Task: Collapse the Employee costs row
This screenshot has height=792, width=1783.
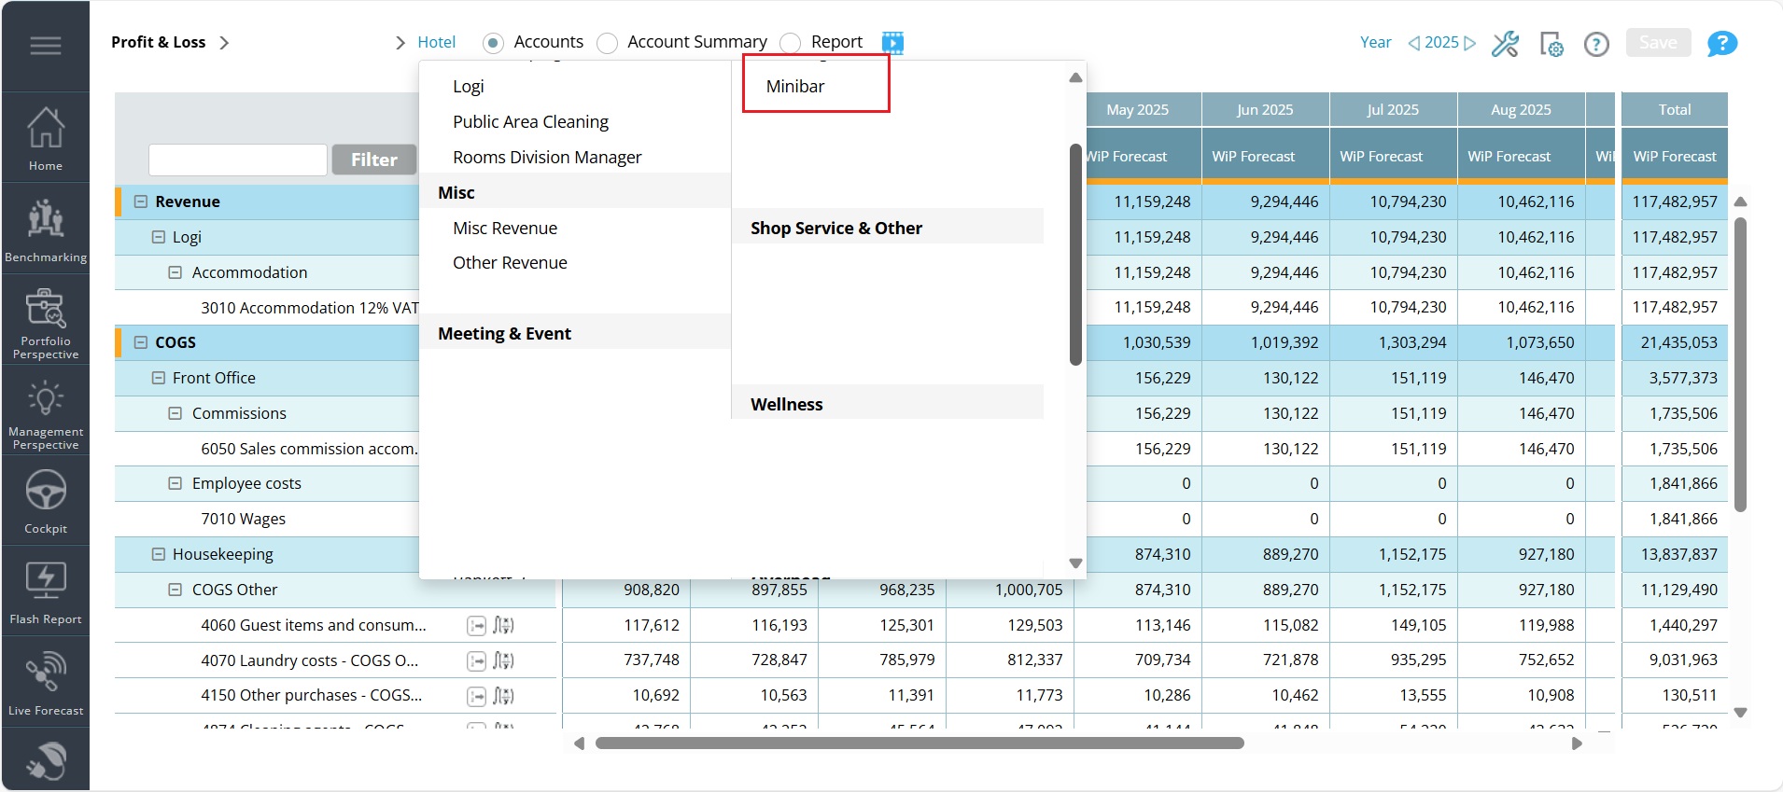Action: (x=175, y=483)
